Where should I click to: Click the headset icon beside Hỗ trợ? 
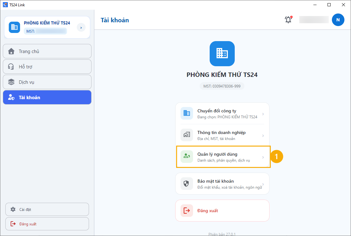11,67
